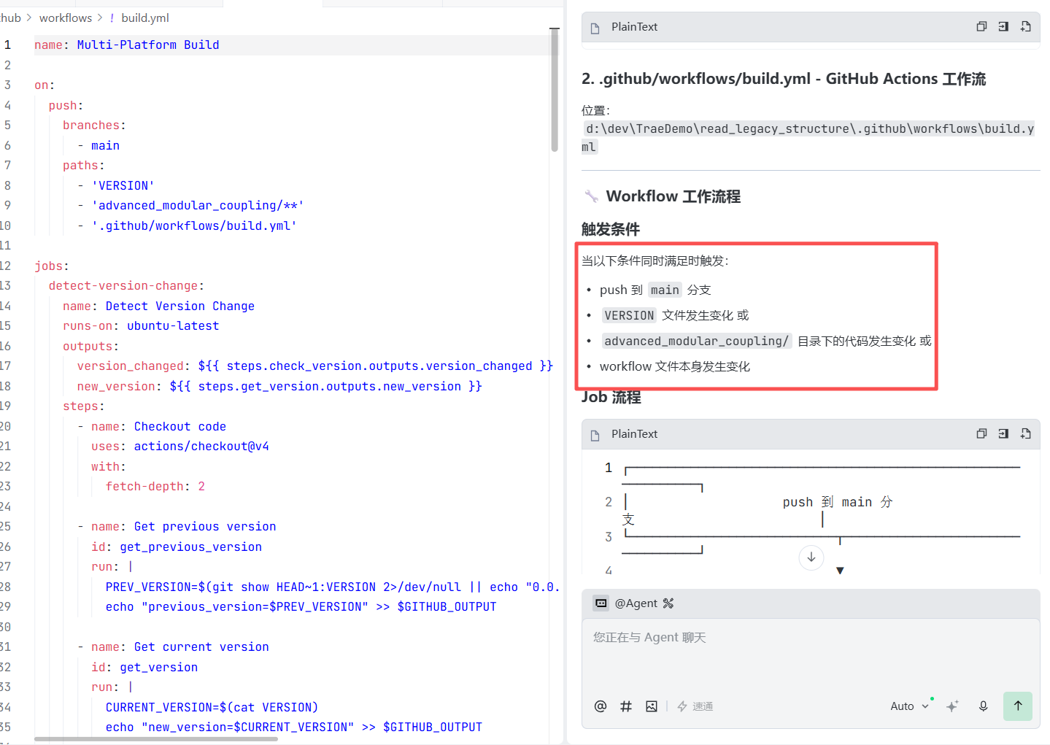Image resolution: width=1050 pixels, height=745 pixels.
Task: Open workflows breadcrumb segment
Action: [66, 18]
